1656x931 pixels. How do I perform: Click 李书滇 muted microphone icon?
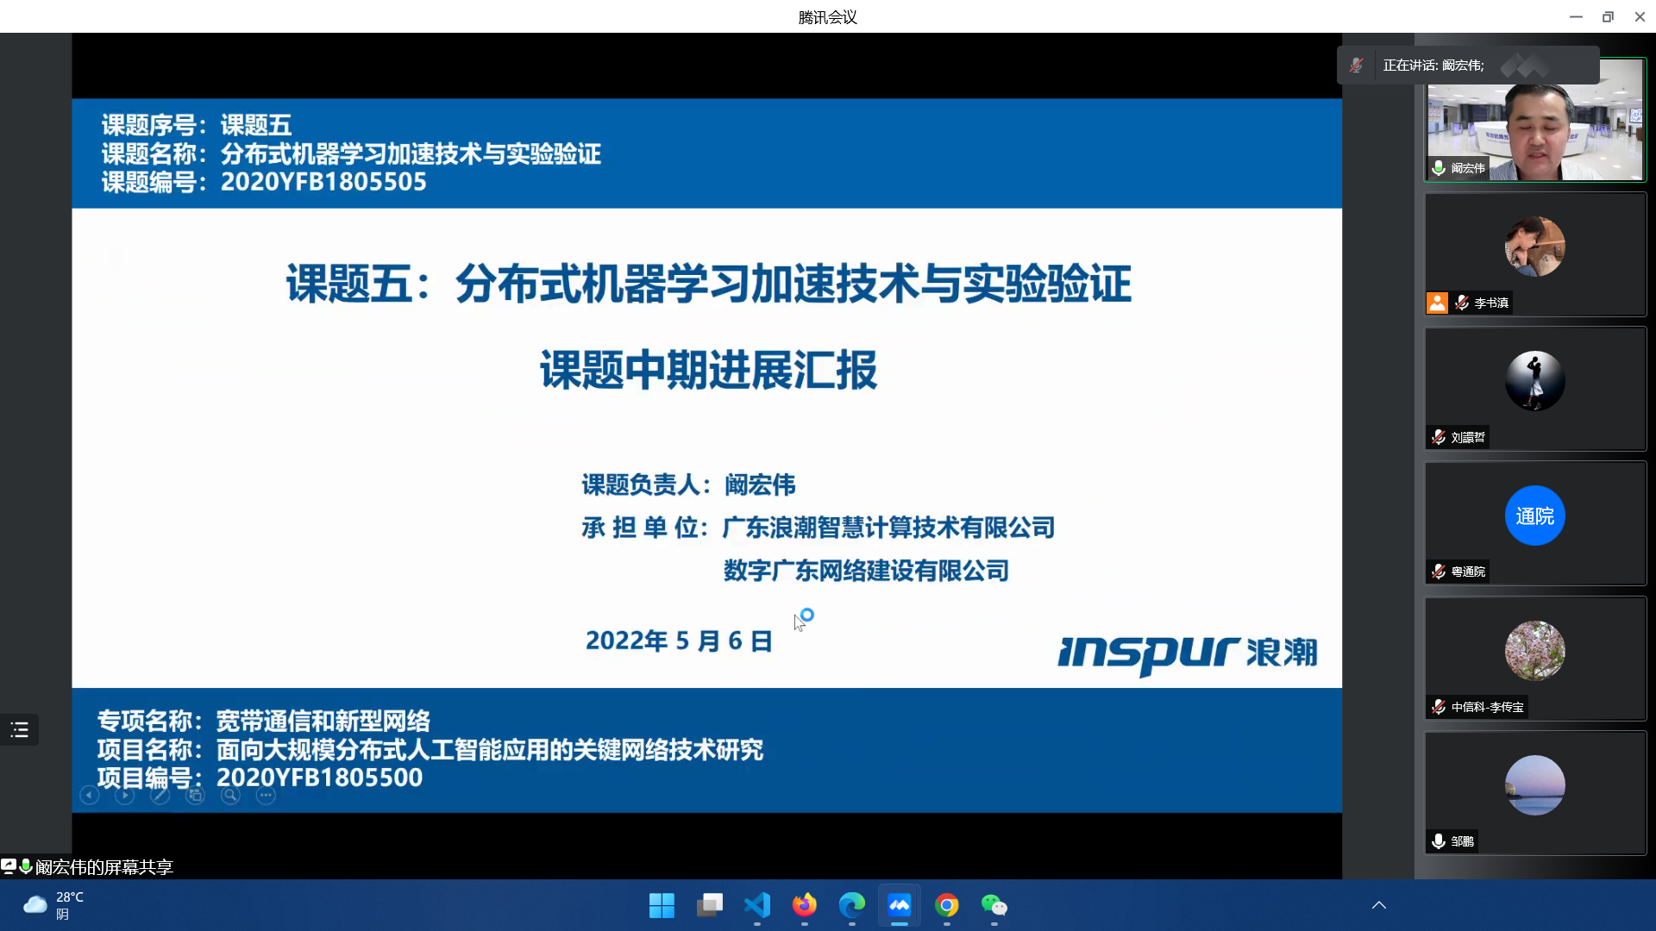1462,303
